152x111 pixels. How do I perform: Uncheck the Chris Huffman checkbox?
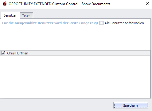tap(3, 53)
